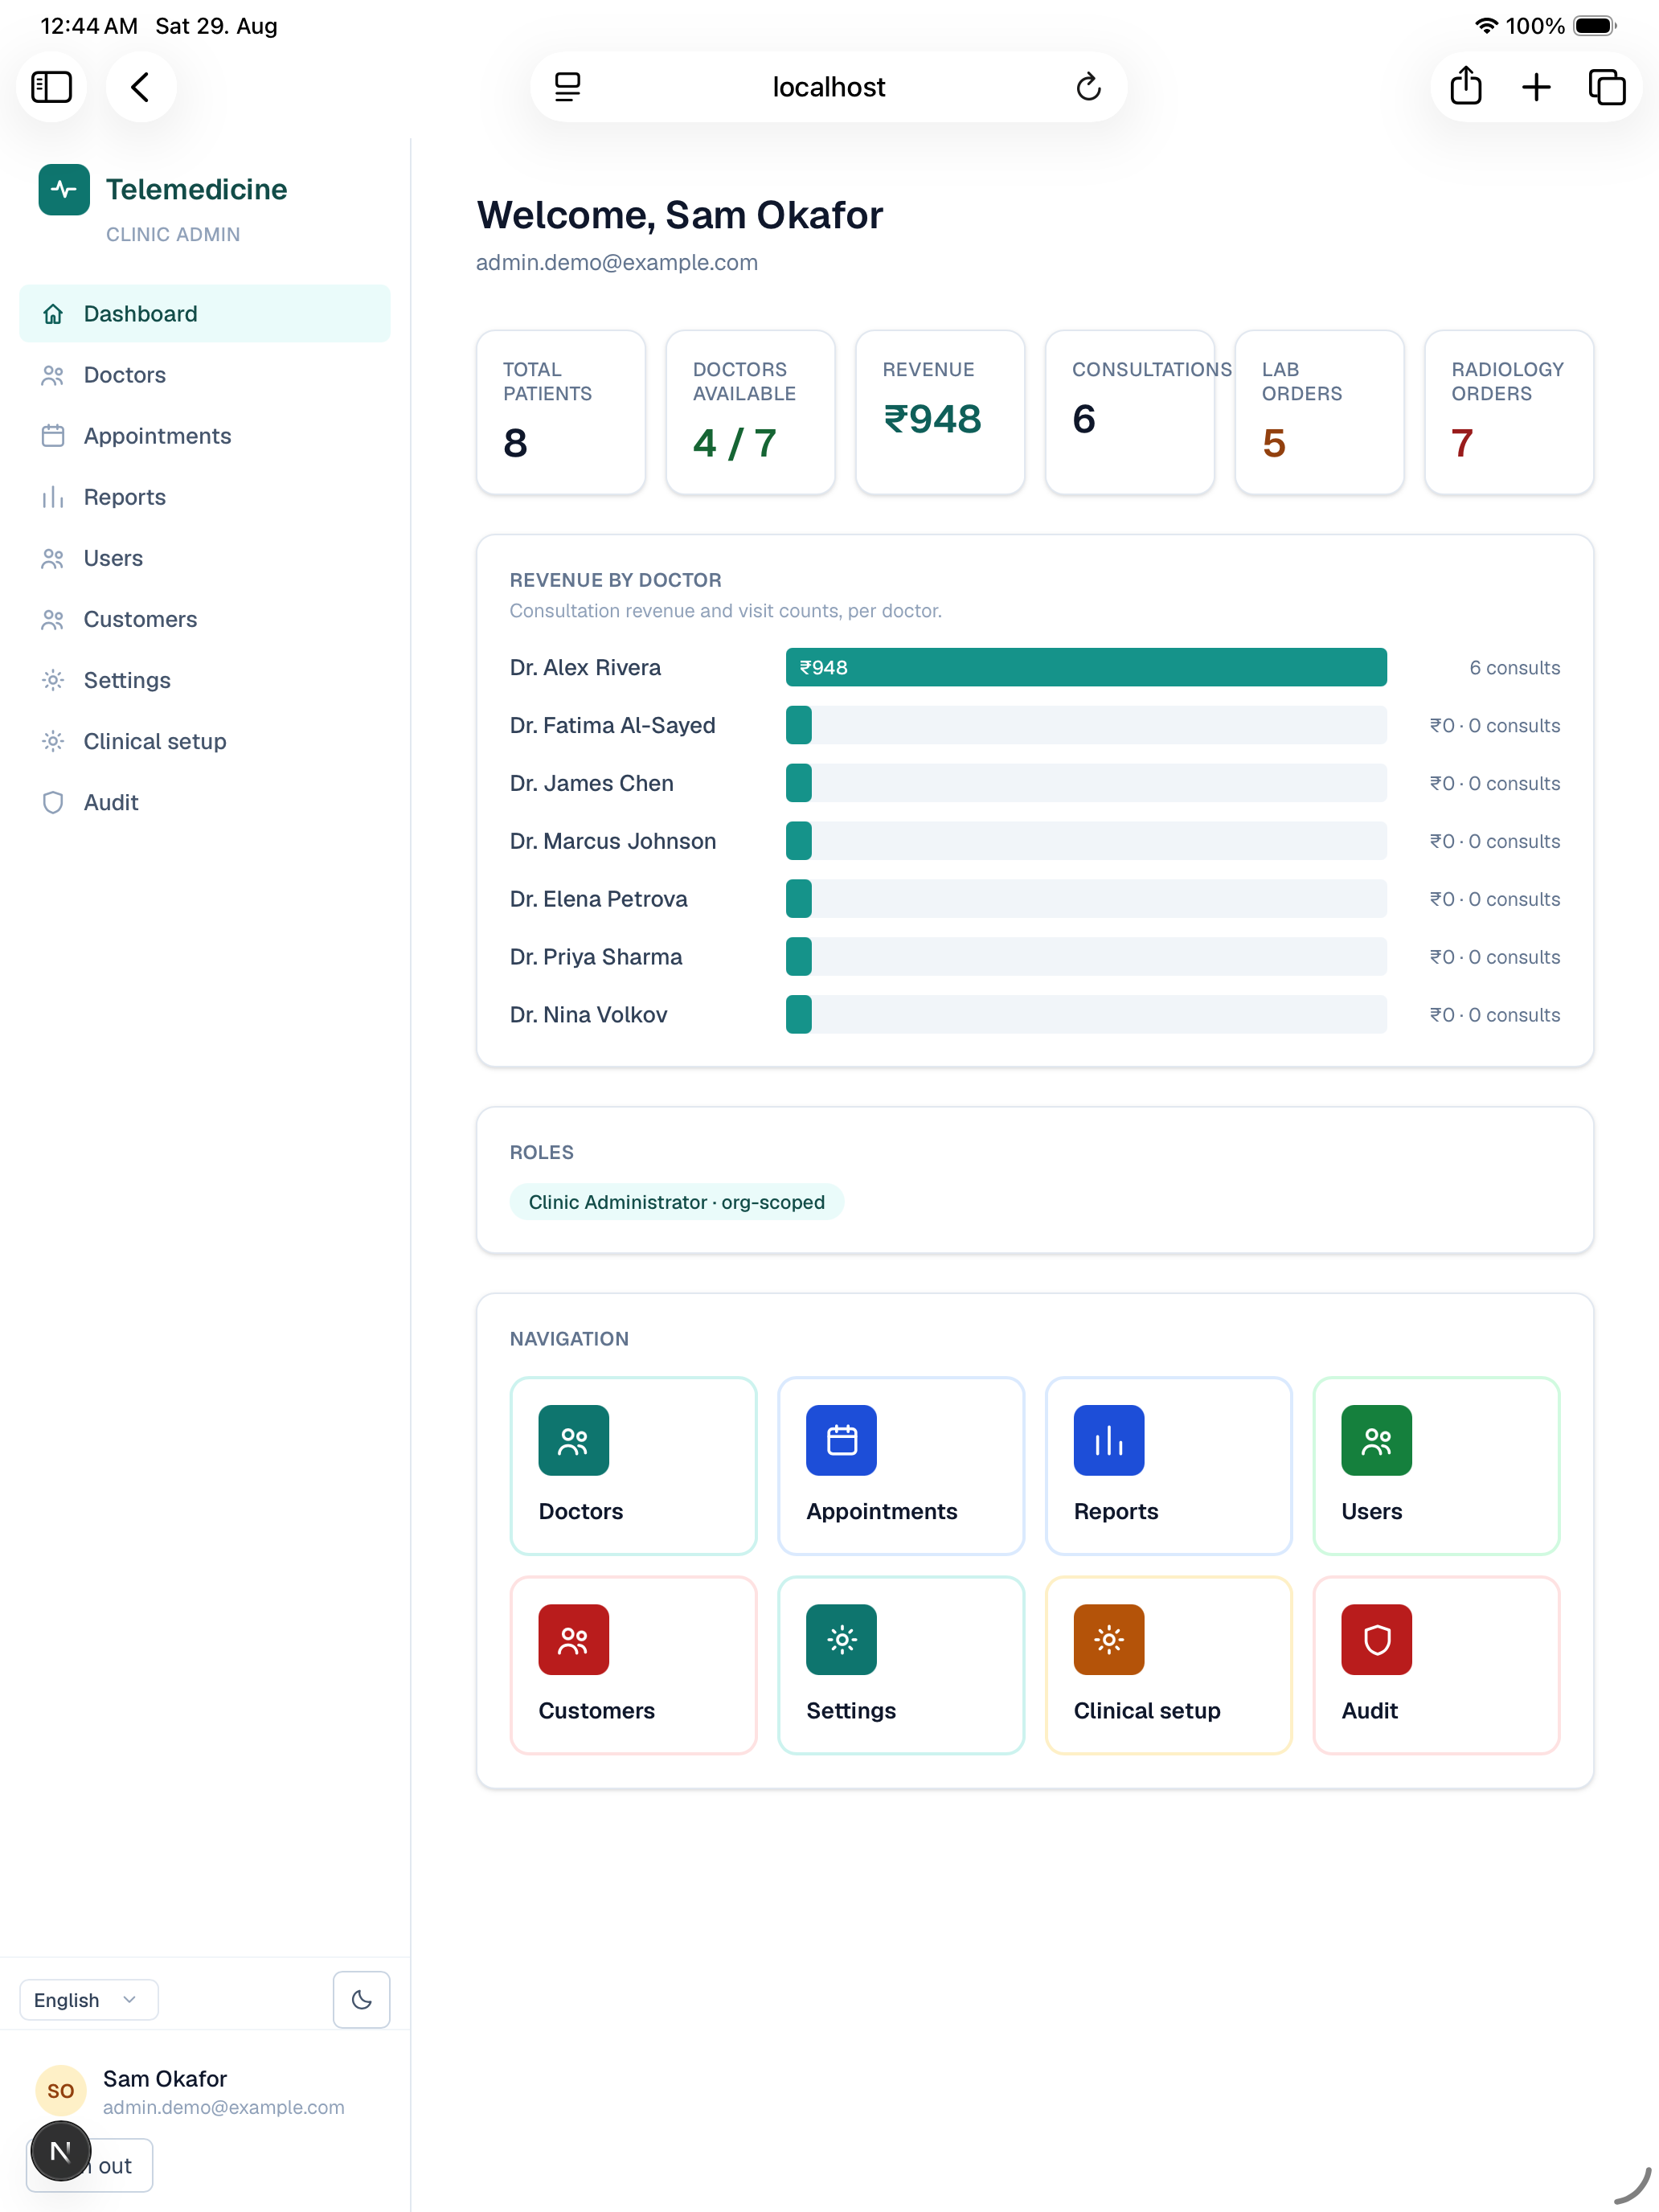
Task: Click the SO user avatar
Action: (x=60, y=2091)
